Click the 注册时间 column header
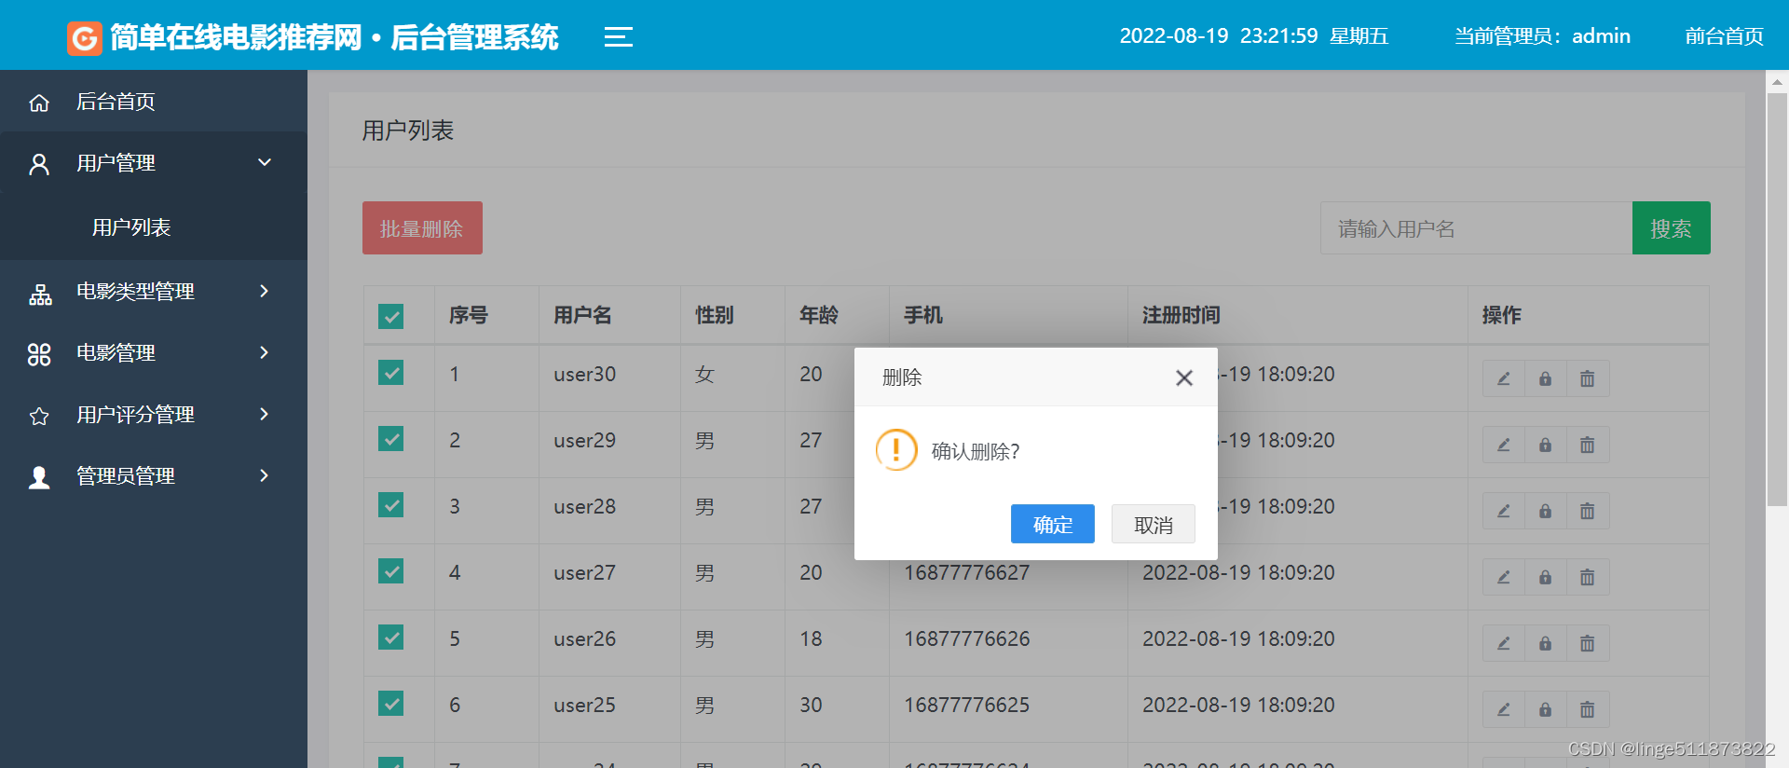 (1181, 315)
